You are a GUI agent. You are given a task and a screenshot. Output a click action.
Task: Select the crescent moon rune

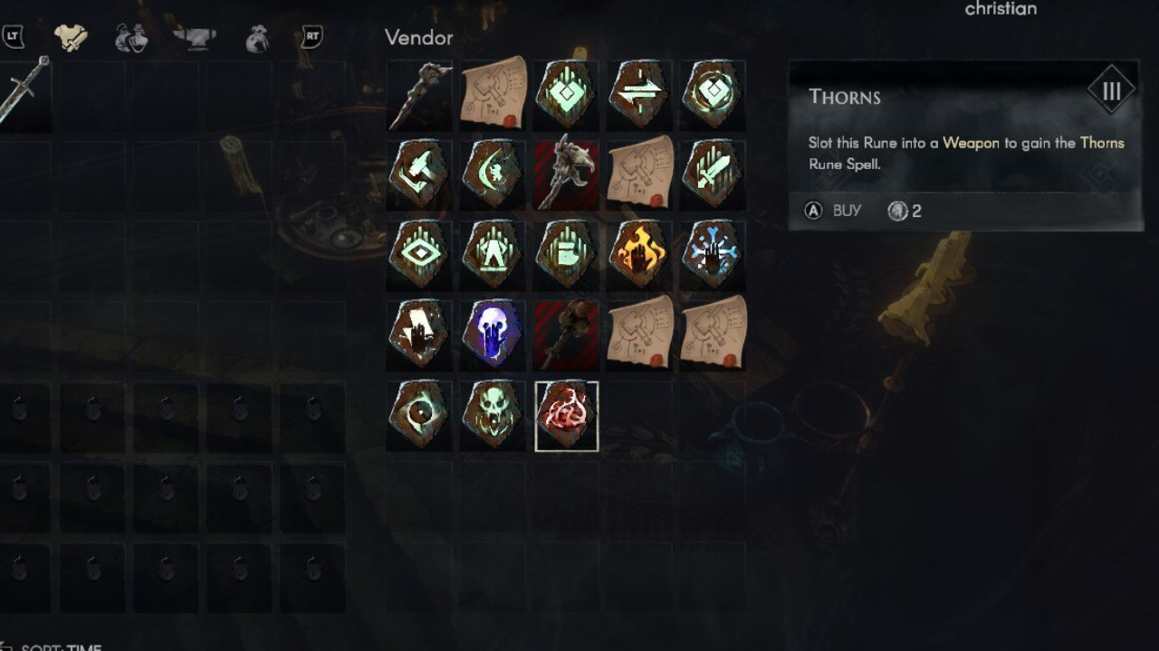(493, 174)
